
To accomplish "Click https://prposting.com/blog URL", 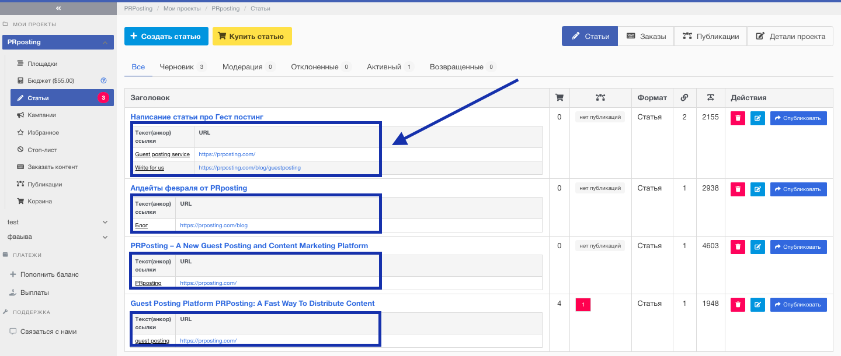I will pos(214,225).
